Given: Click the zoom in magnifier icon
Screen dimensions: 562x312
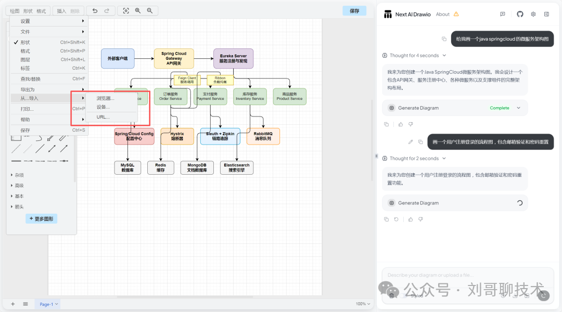Looking at the screenshot, I should click(138, 11).
